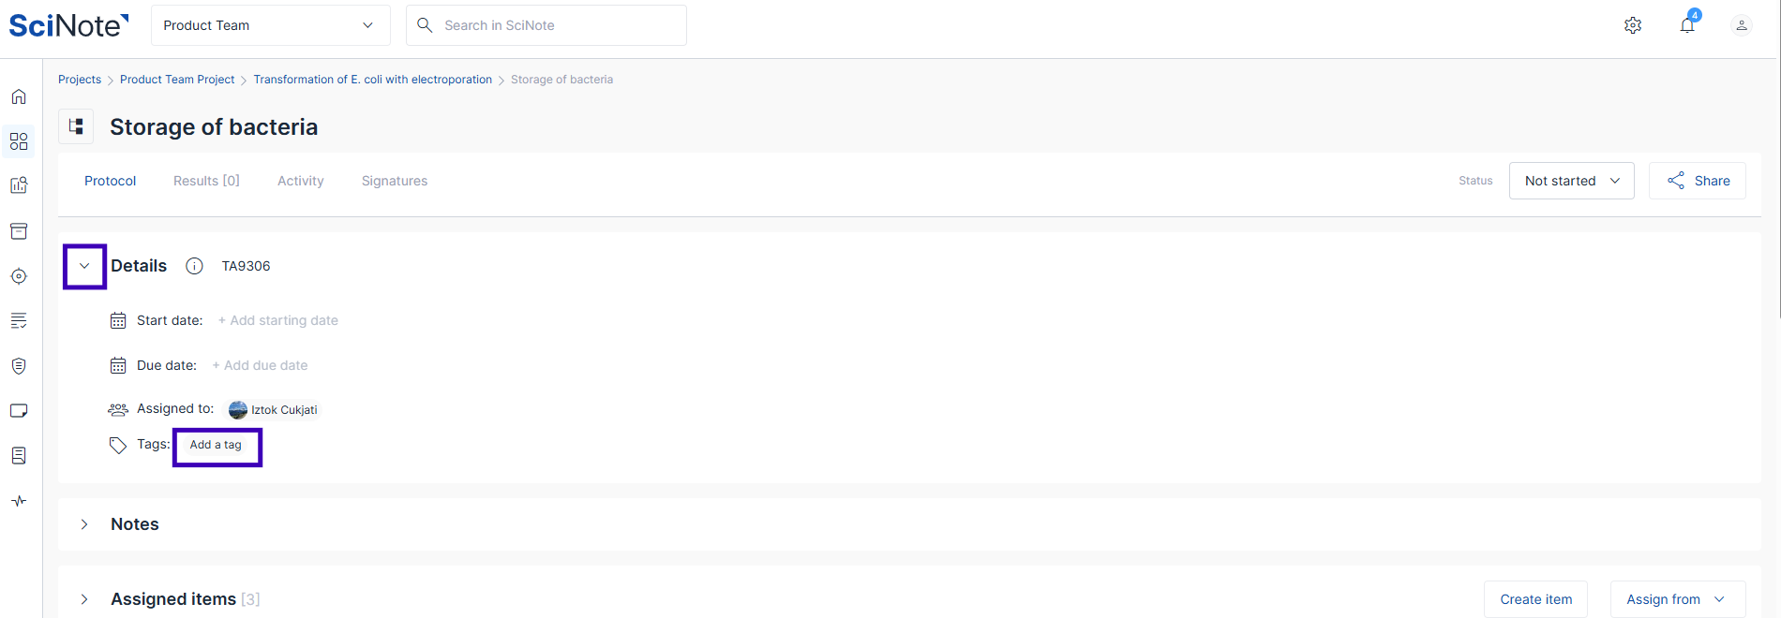This screenshot has width=1781, height=618.
Task: Switch to the Results tab
Action: coord(206,181)
